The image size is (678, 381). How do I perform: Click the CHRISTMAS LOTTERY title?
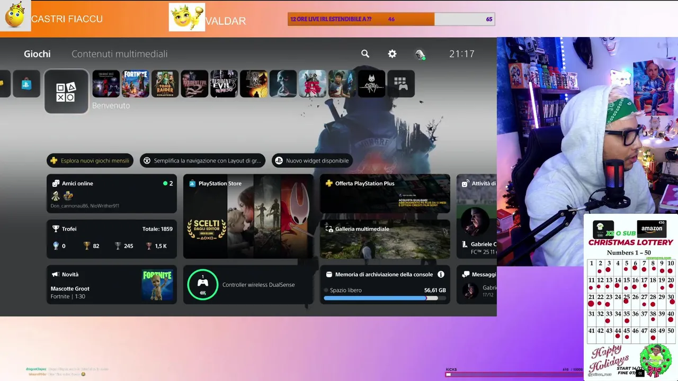(630, 242)
